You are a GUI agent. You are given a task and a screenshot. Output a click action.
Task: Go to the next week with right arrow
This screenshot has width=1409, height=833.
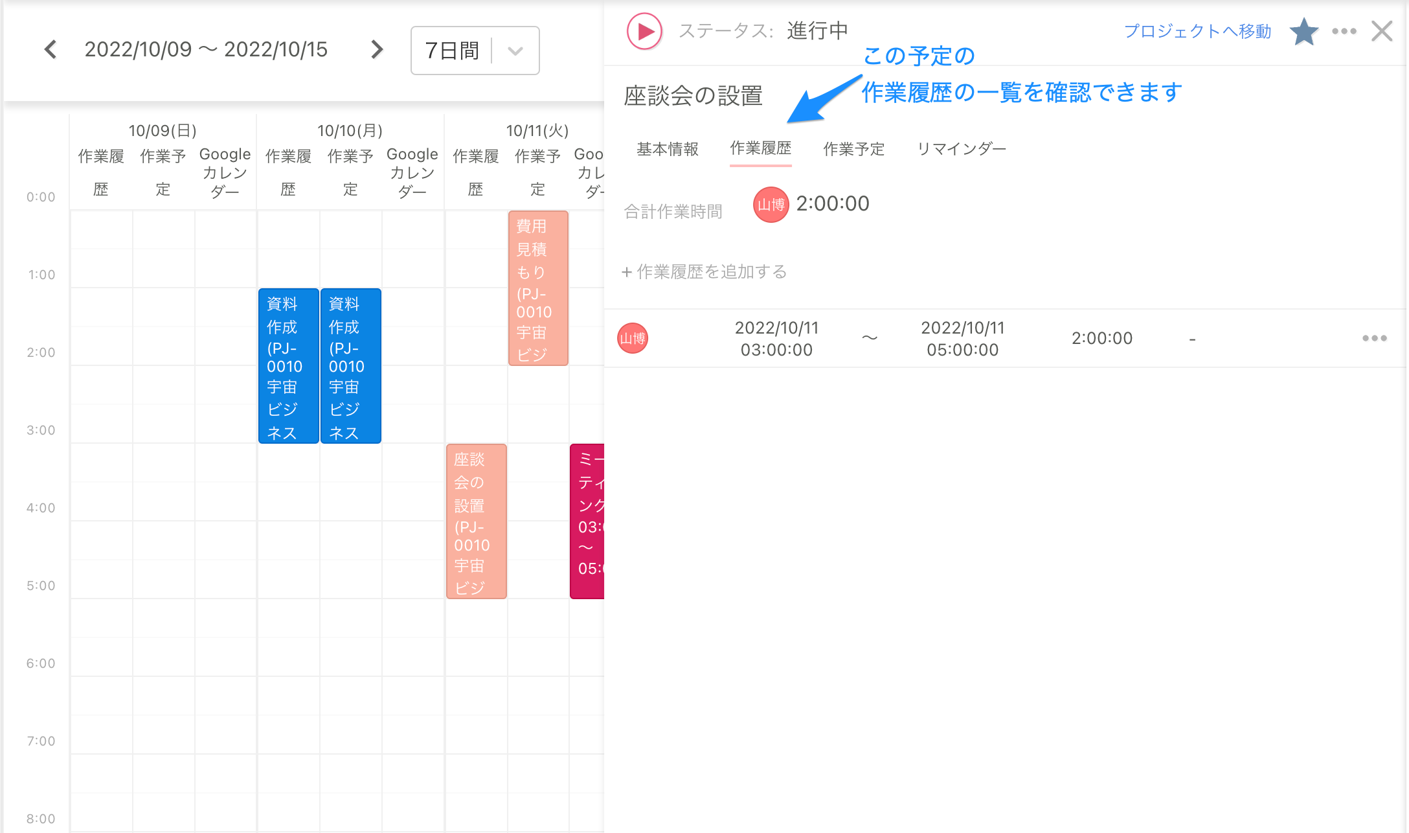376,49
